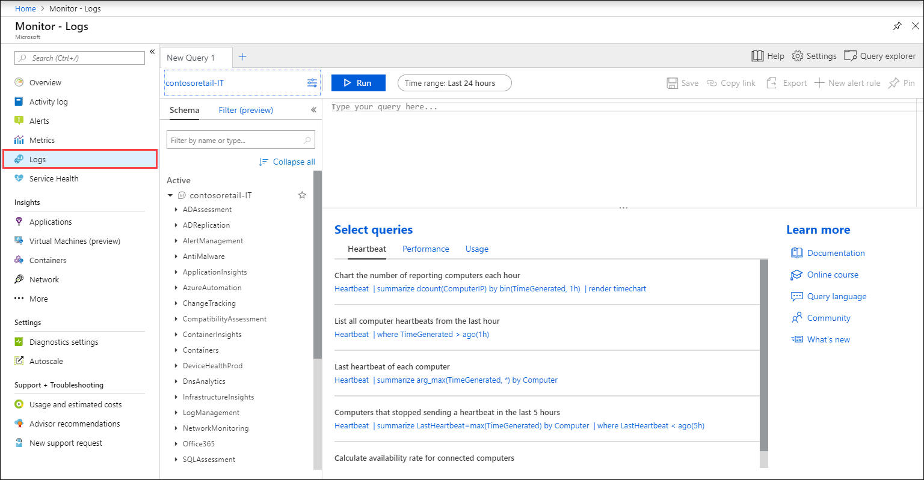Pin the Monitor Logs blade
Viewport: 924px width, 480px height.
(x=897, y=26)
